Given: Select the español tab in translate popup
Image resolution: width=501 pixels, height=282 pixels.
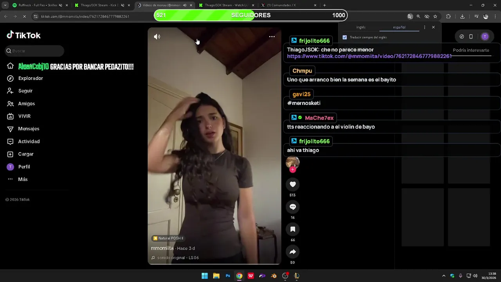Looking at the screenshot, I should pyautogui.click(x=399, y=27).
